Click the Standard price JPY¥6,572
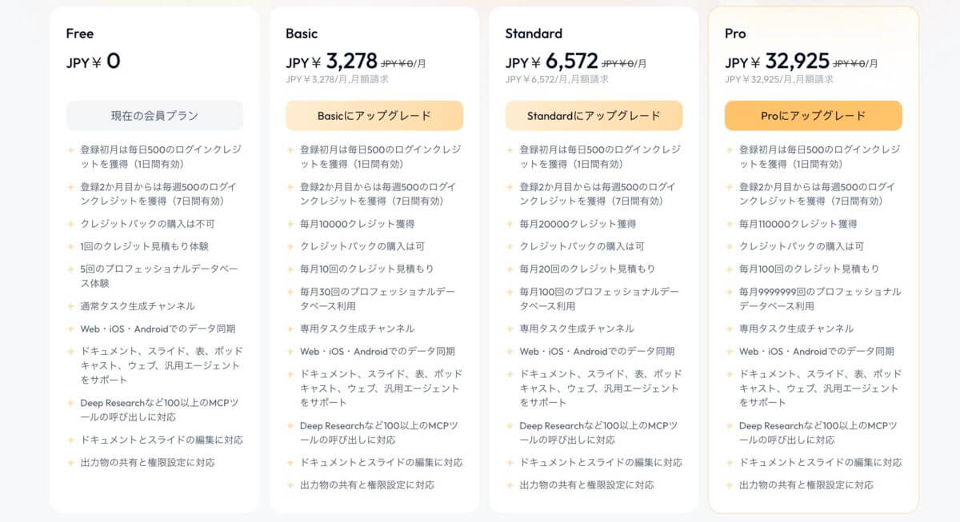The image size is (960, 522). click(551, 62)
